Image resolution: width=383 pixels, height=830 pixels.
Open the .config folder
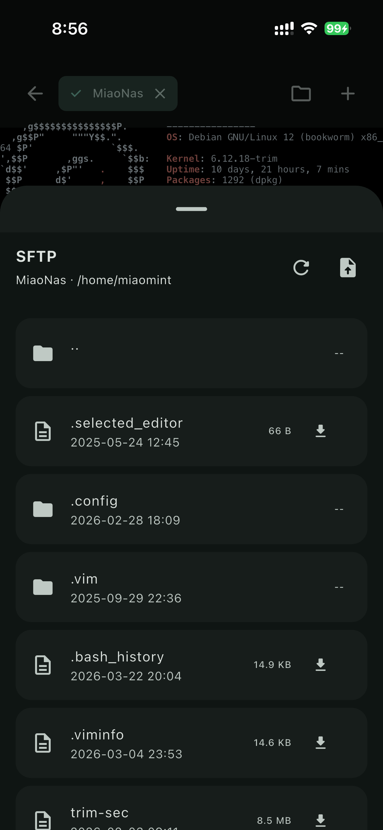191,509
